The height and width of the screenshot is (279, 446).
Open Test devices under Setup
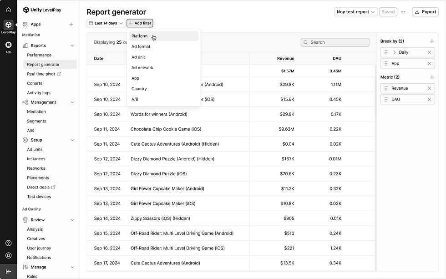(x=39, y=197)
